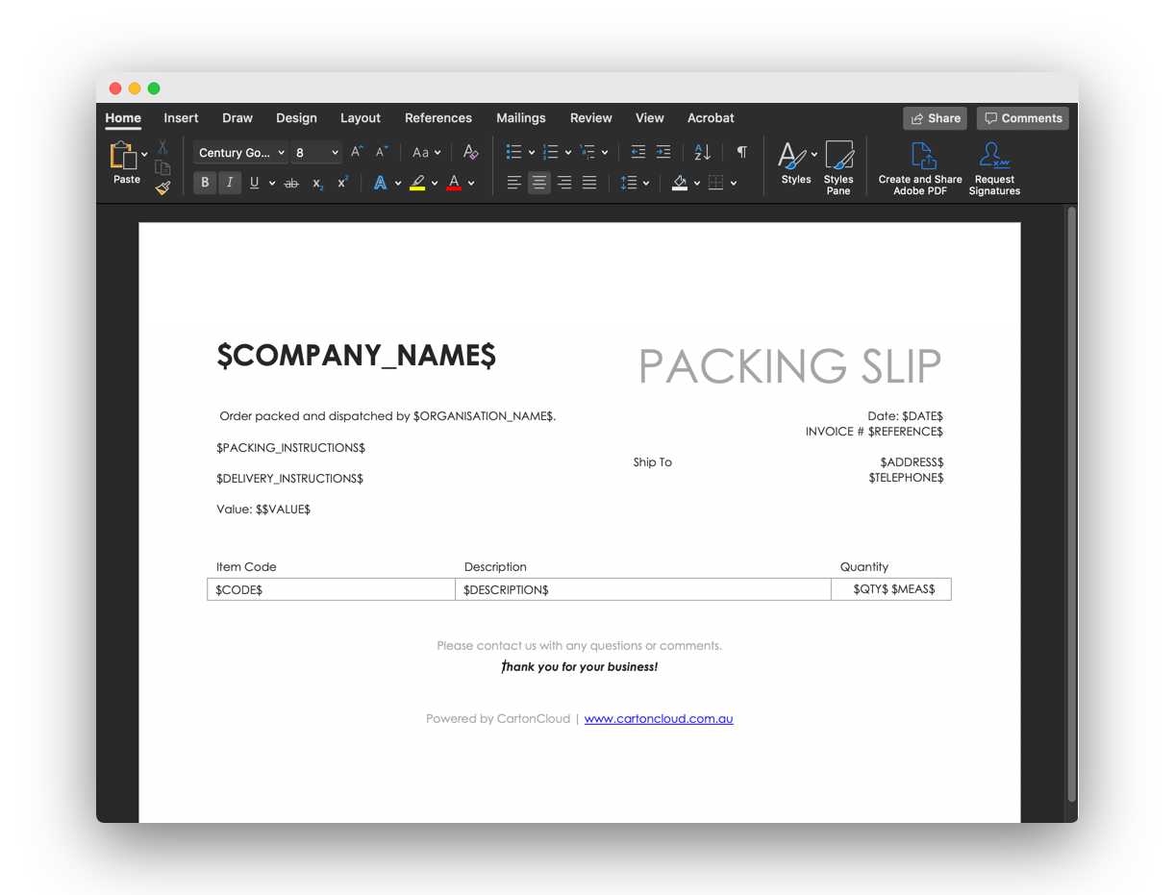
Task: Click the Clear All Formatting icon
Action: 470,152
